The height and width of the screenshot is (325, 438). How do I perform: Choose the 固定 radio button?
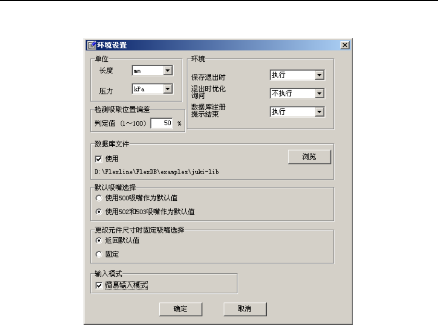(x=99, y=254)
